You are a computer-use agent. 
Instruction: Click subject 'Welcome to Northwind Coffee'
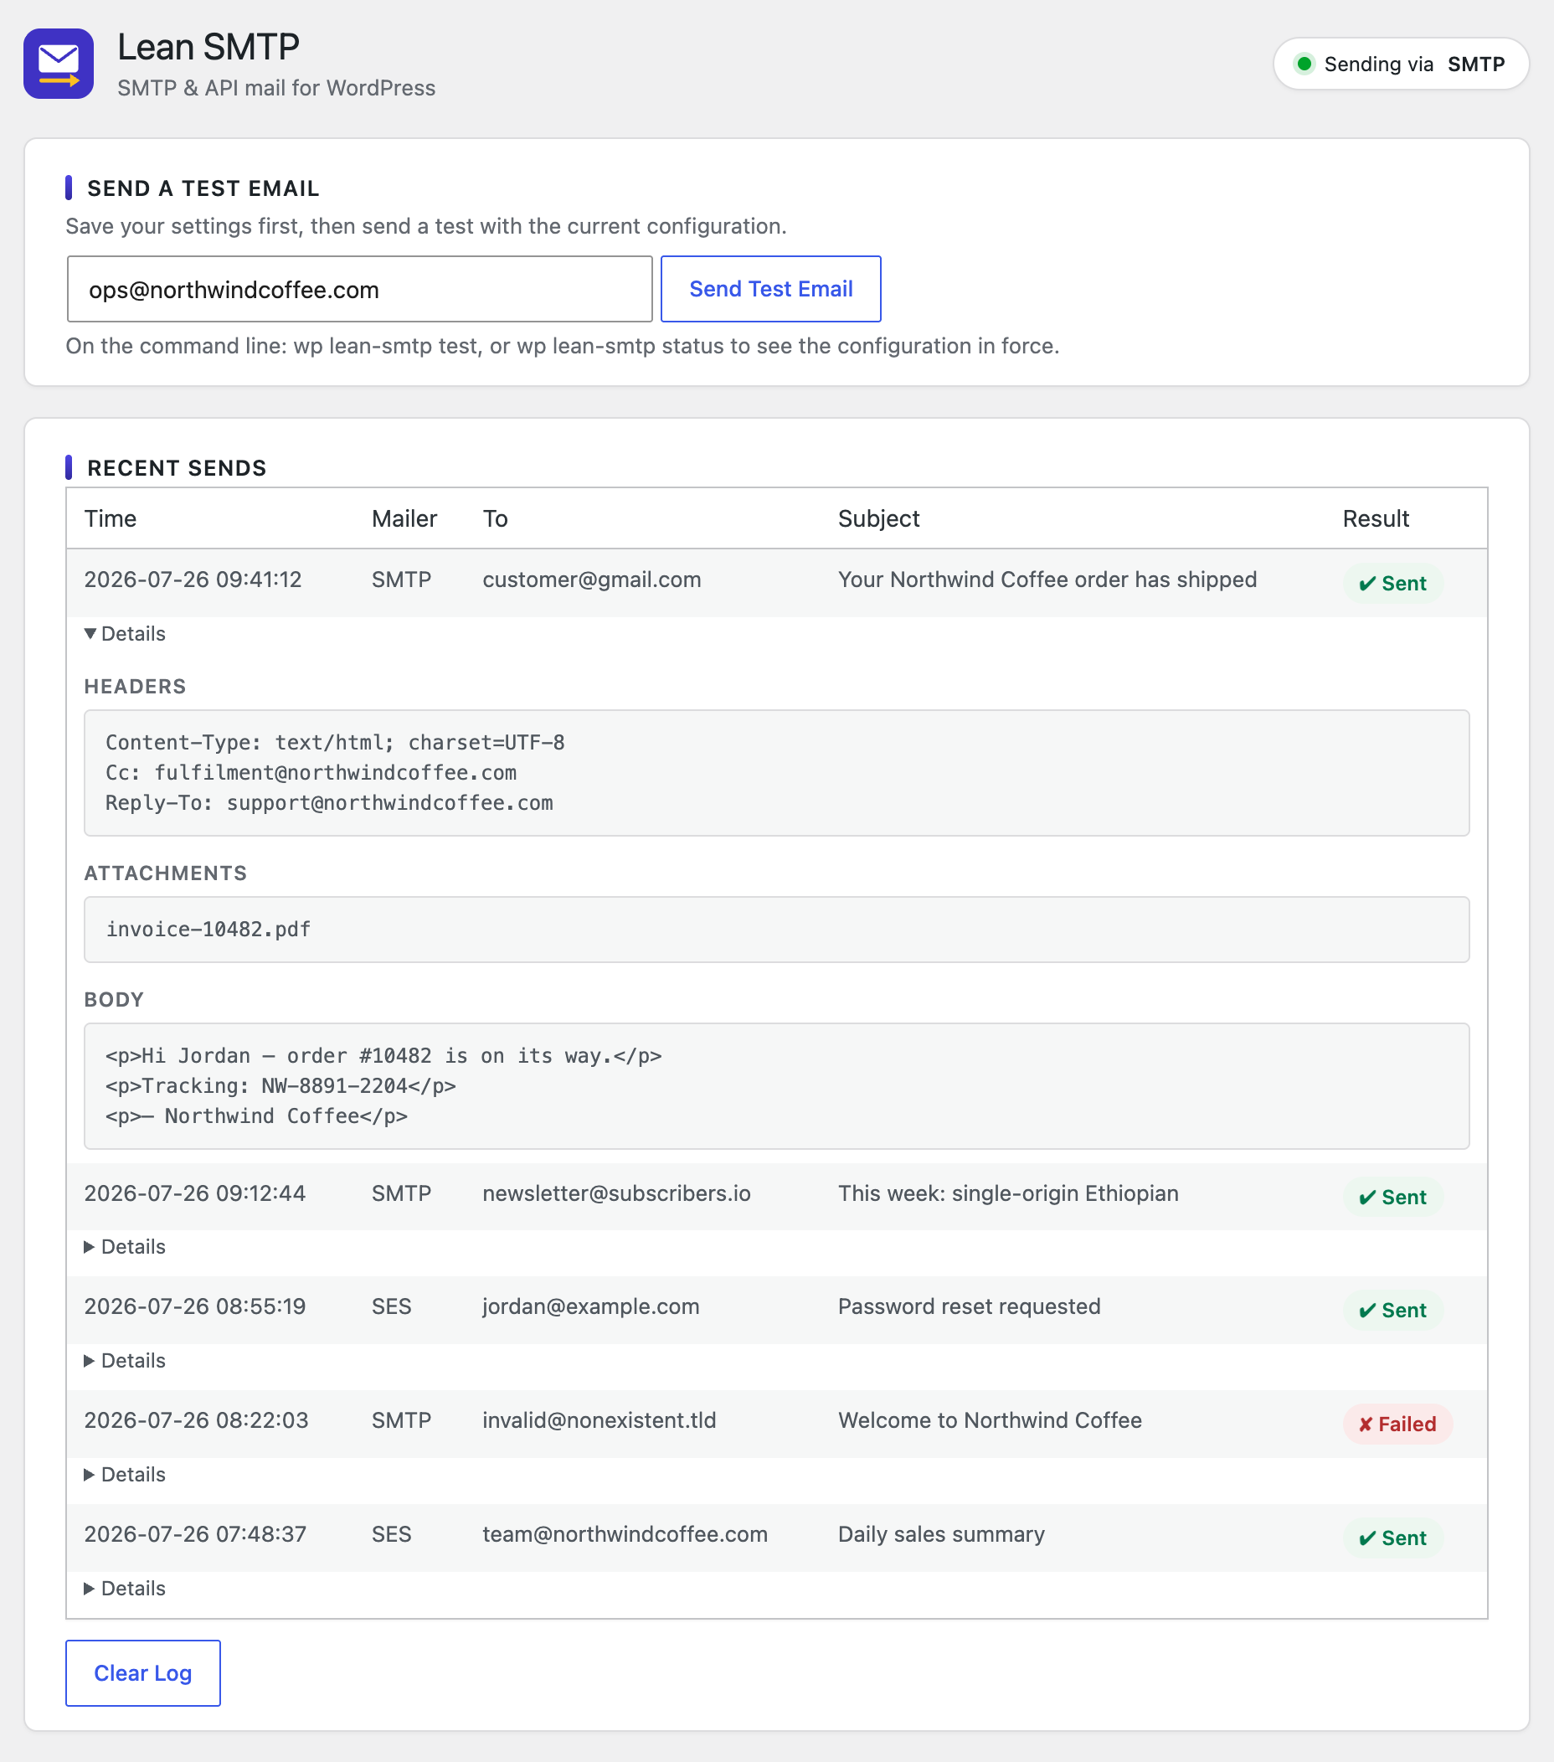(x=990, y=1419)
